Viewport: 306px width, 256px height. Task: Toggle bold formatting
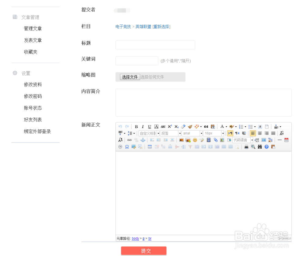pos(136,126)
